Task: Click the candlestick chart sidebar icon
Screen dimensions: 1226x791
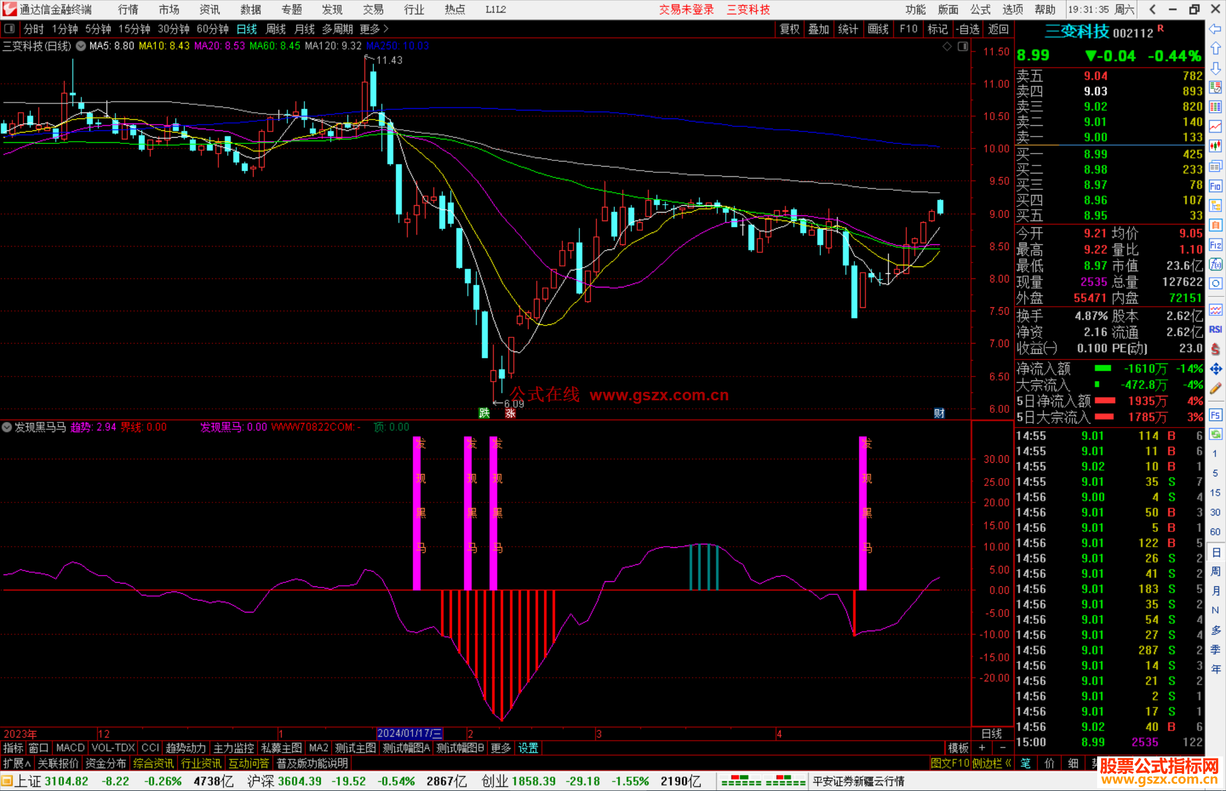Action: [1215, 146]
